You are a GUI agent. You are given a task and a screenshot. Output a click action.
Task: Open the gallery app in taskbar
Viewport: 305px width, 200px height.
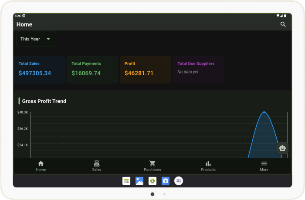[139, 181]
